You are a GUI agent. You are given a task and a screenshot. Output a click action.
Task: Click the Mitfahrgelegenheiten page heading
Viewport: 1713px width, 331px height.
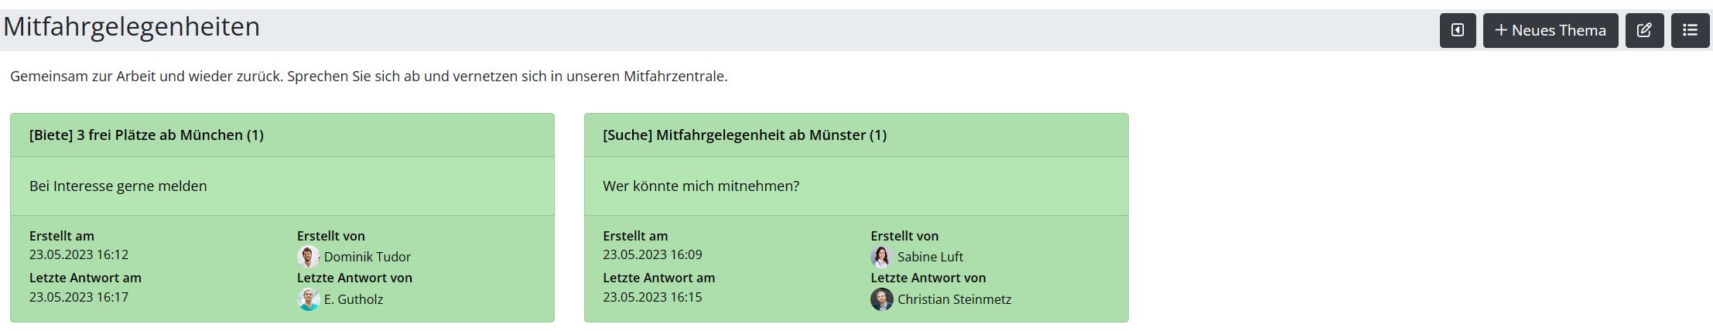(132, 27)
